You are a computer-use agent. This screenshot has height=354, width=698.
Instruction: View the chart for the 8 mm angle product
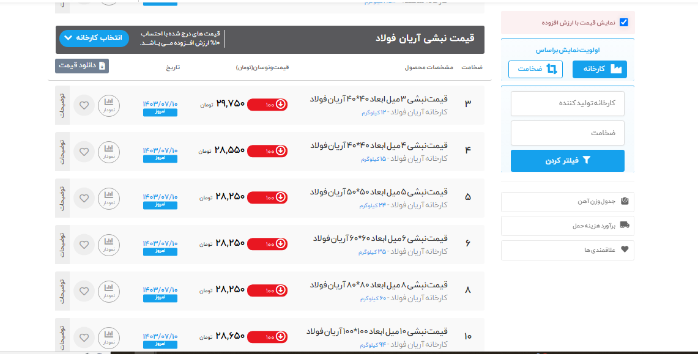(x=109, y=290)
